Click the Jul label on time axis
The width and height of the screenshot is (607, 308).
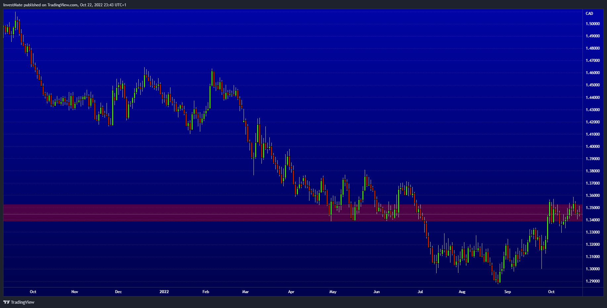click(420, 292)
